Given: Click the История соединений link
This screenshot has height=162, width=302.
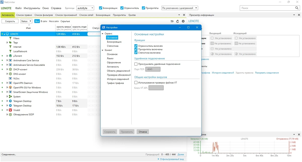Looking at the screenshot, I should (223, 73).
